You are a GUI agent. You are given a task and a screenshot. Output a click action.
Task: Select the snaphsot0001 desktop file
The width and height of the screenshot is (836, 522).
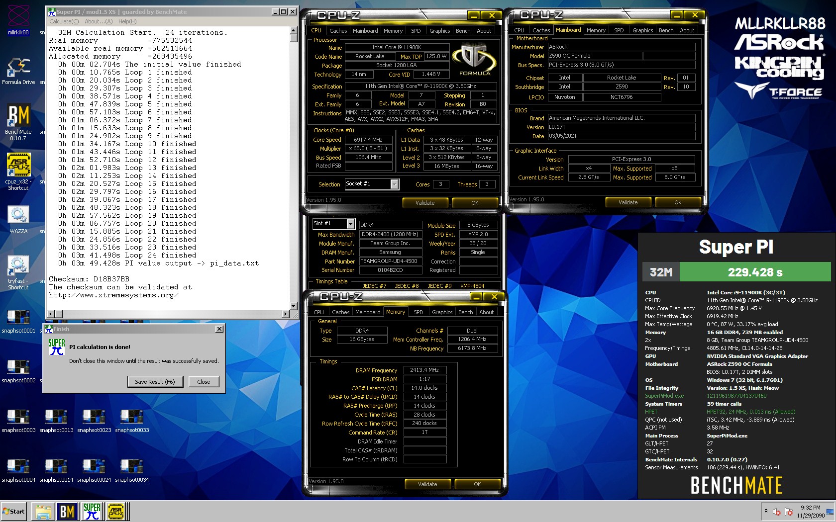click(x=18, y=321)
